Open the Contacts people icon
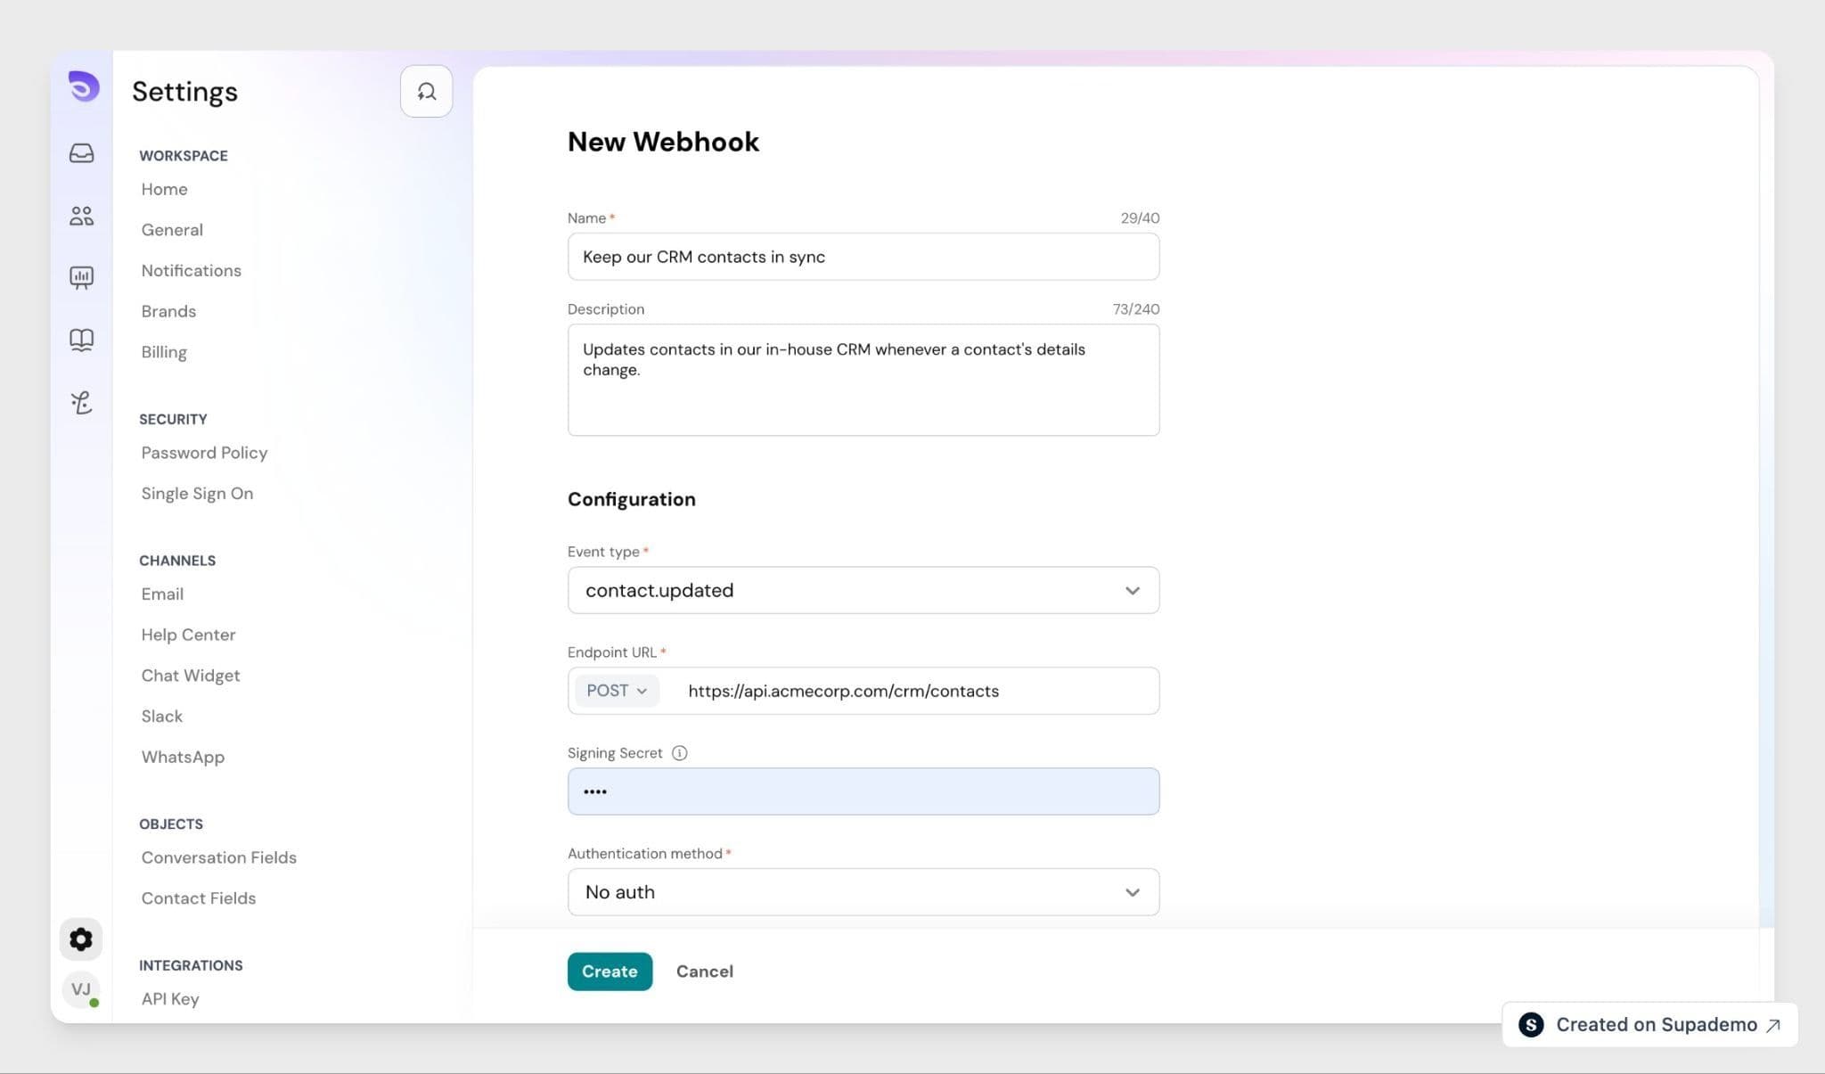 click(81, 216)
